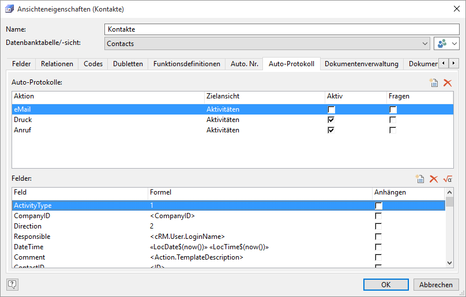Click Abbrechen to cancel
The image size is (466, 297).
[x=436, y=284]
